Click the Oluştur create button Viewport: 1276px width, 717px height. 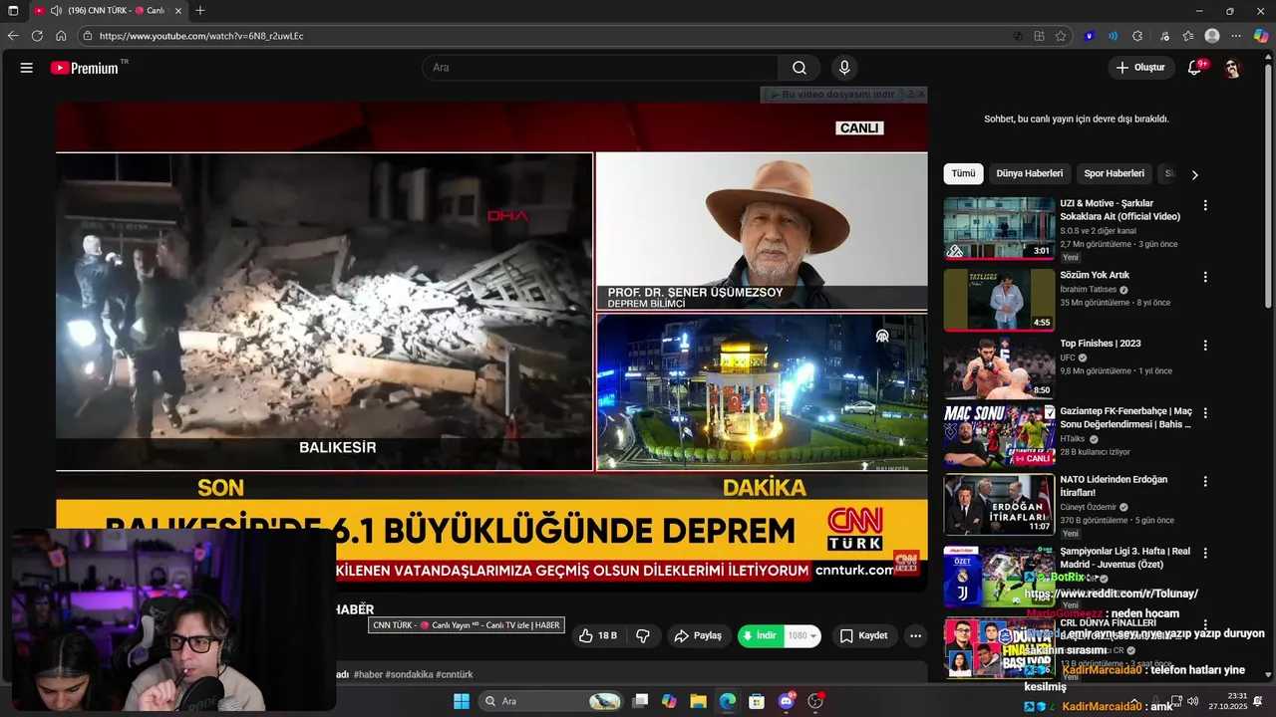click(x=1140, y=68)
